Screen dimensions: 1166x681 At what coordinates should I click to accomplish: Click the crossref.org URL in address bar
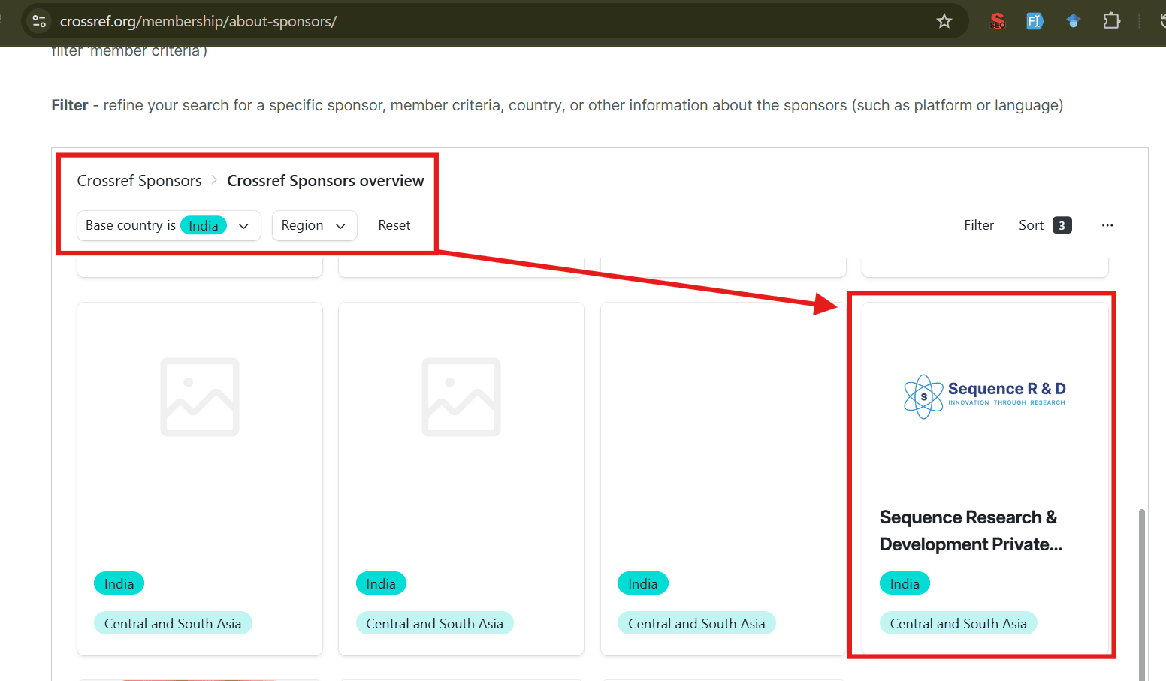click(x=198, y=21)
